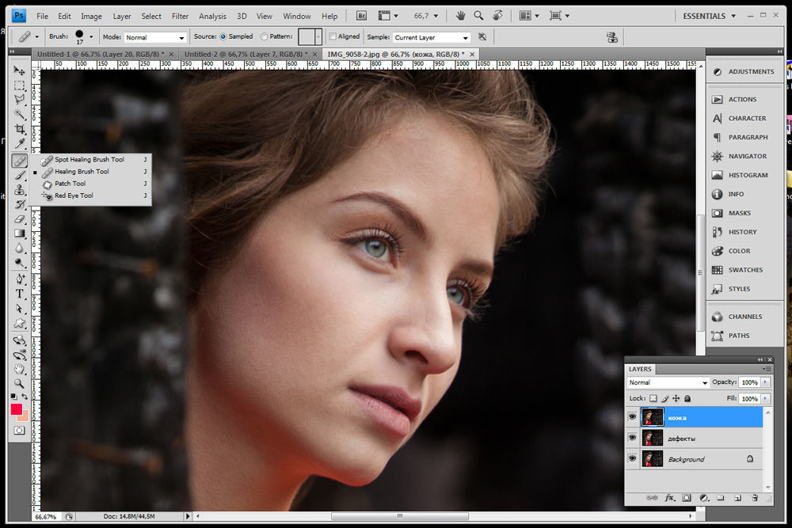Open the Histogram panel

[x=748, y=175]
